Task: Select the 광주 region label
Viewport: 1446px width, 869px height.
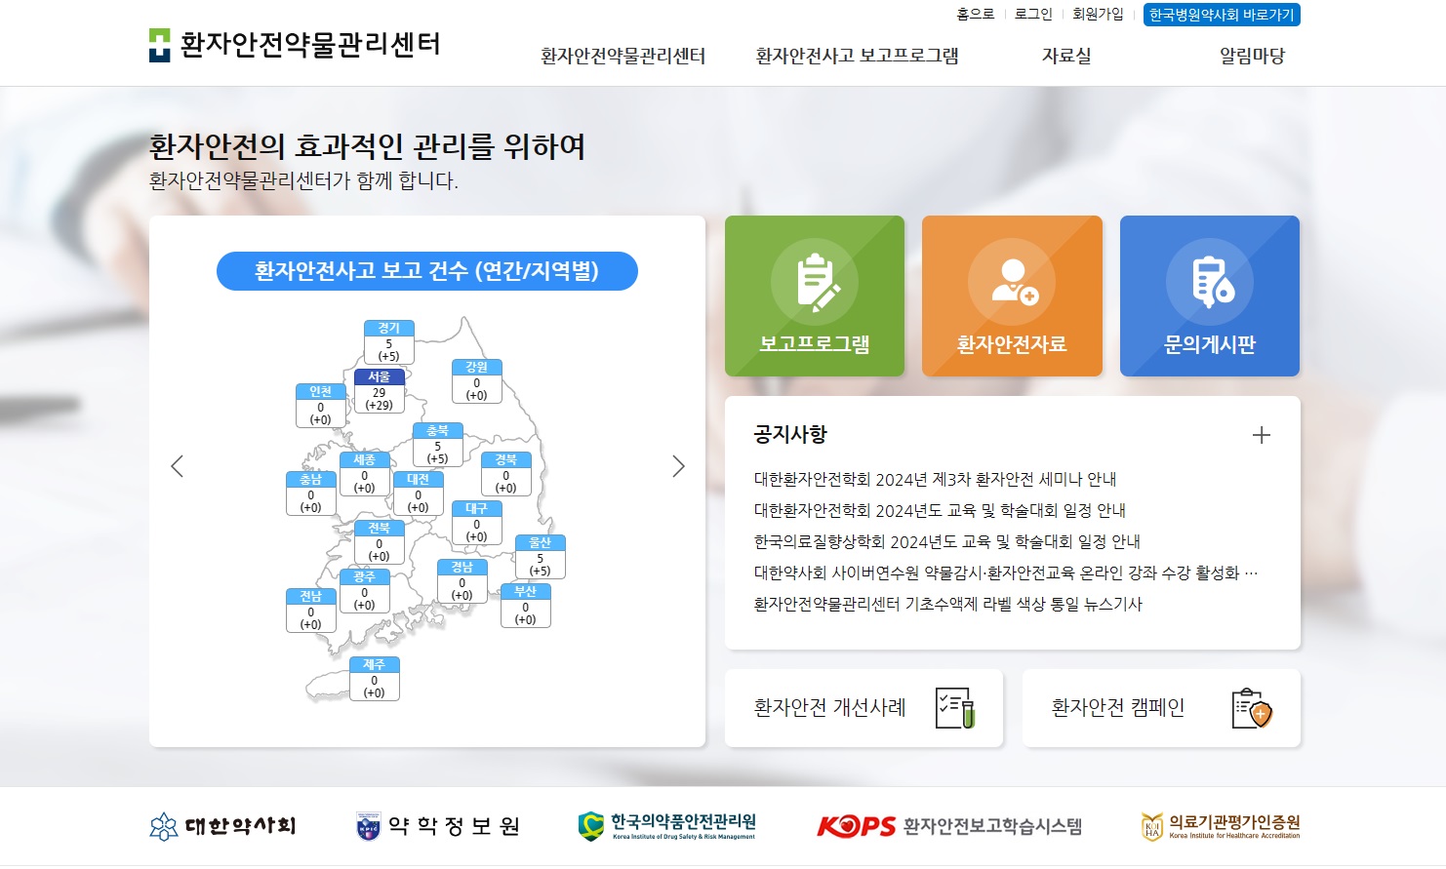Action: pyautogui.click(x=365, y=591)
